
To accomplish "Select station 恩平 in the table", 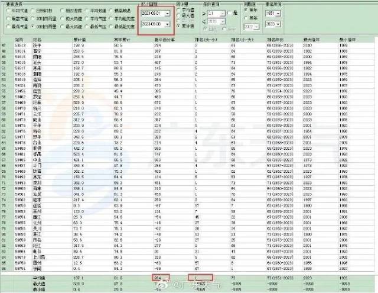I will pos(37,137).
